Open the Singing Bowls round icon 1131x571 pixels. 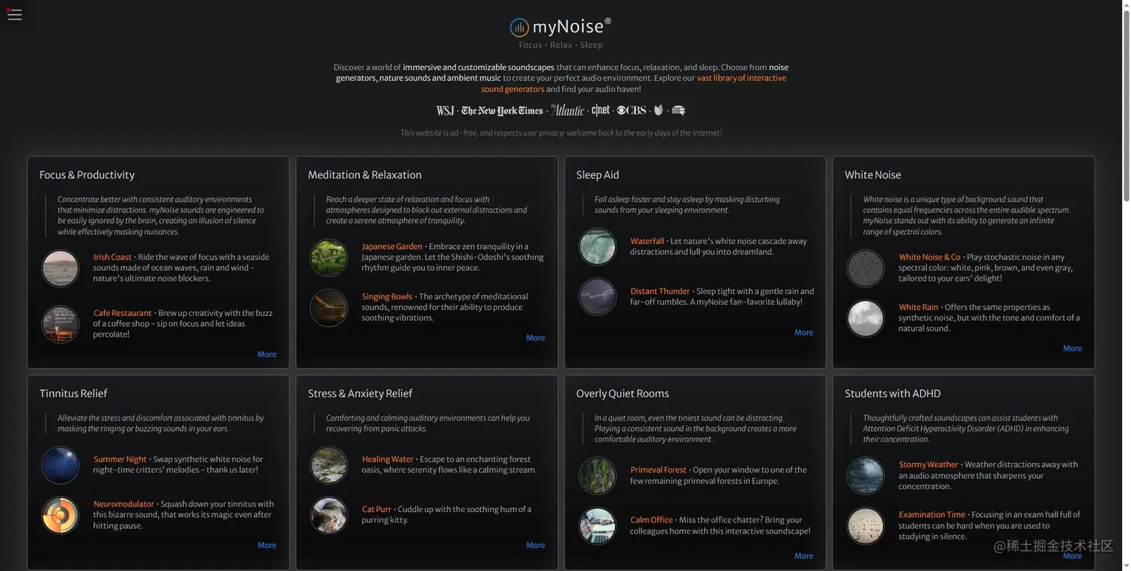(329, 308)
